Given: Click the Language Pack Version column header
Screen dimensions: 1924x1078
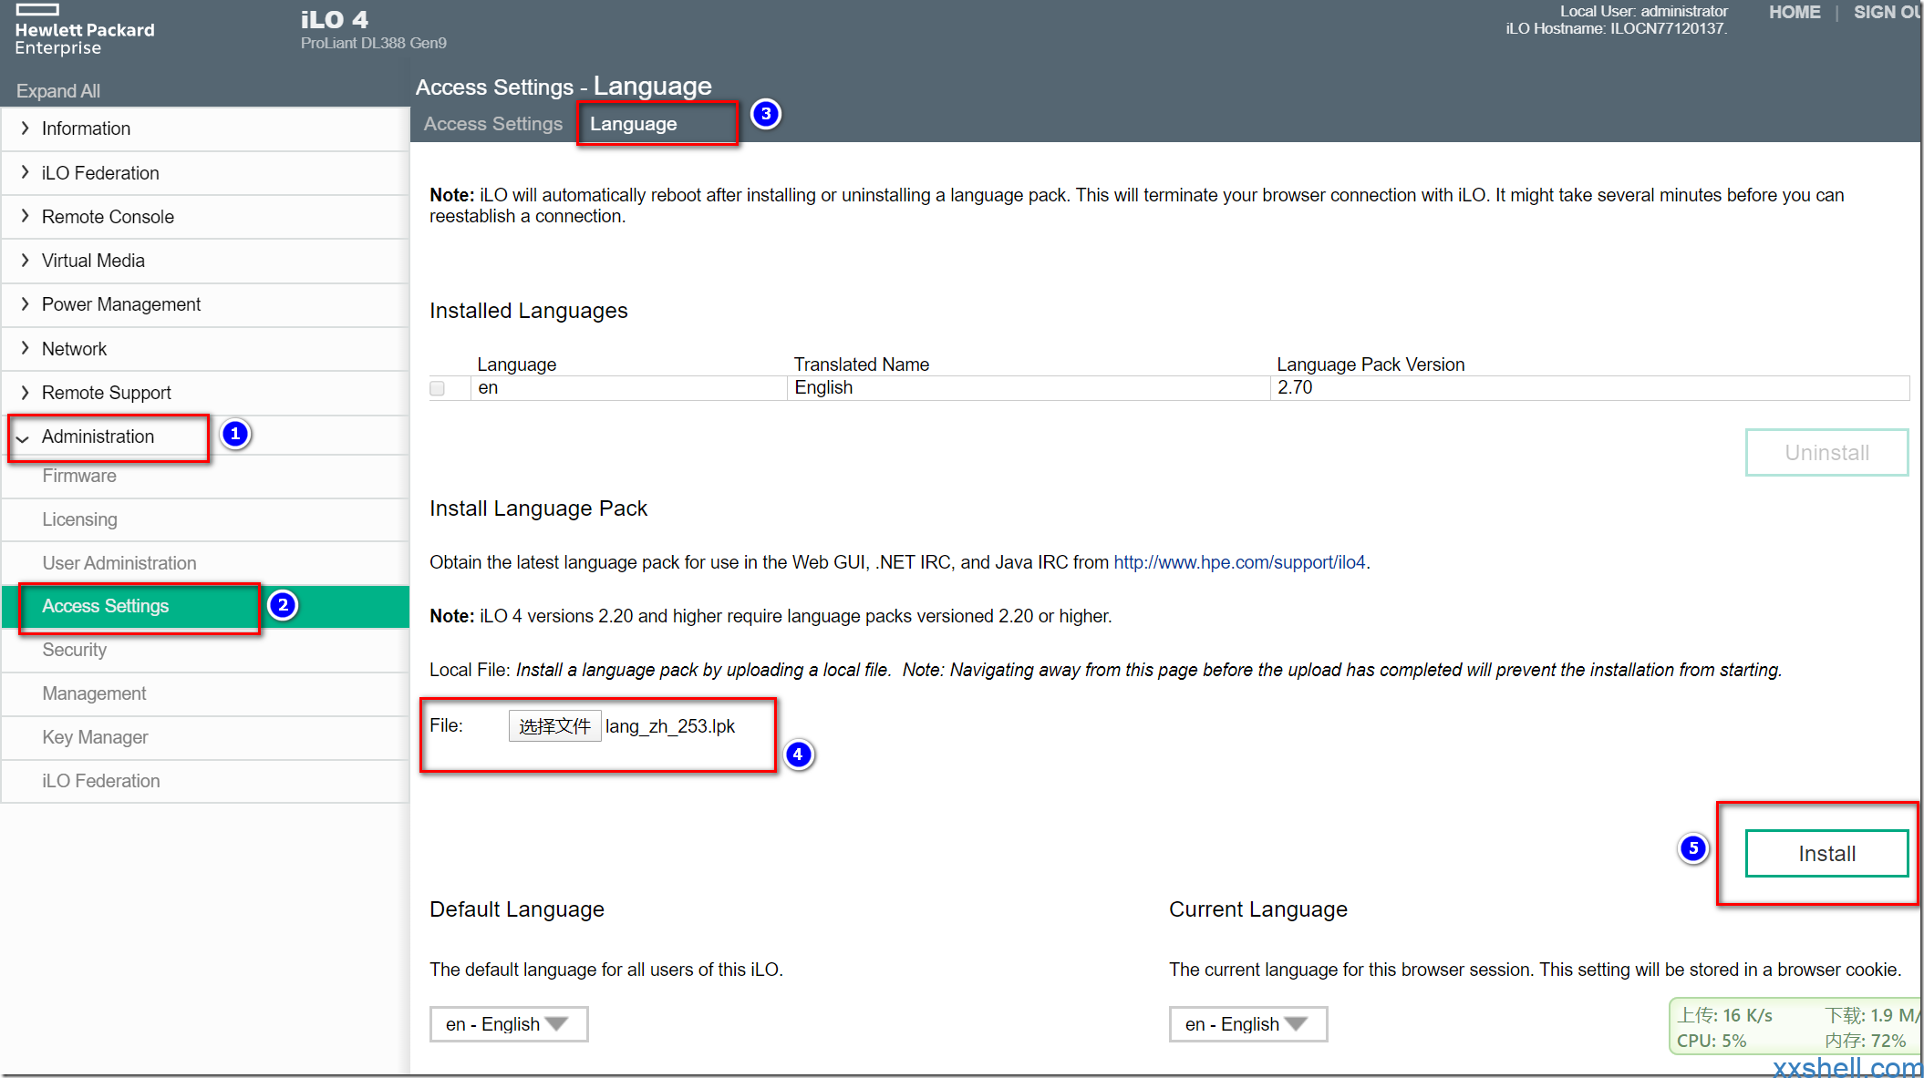Looking at the screenshot, I should [x=1371, y=364].
